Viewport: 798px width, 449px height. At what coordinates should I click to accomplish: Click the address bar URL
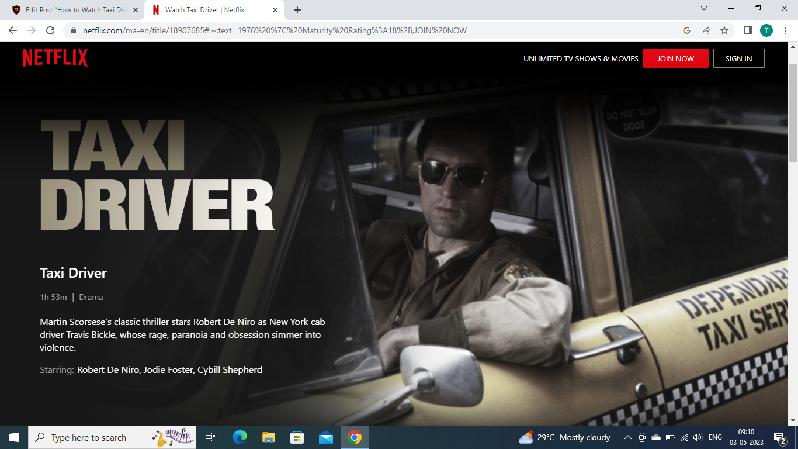[275, 30]
